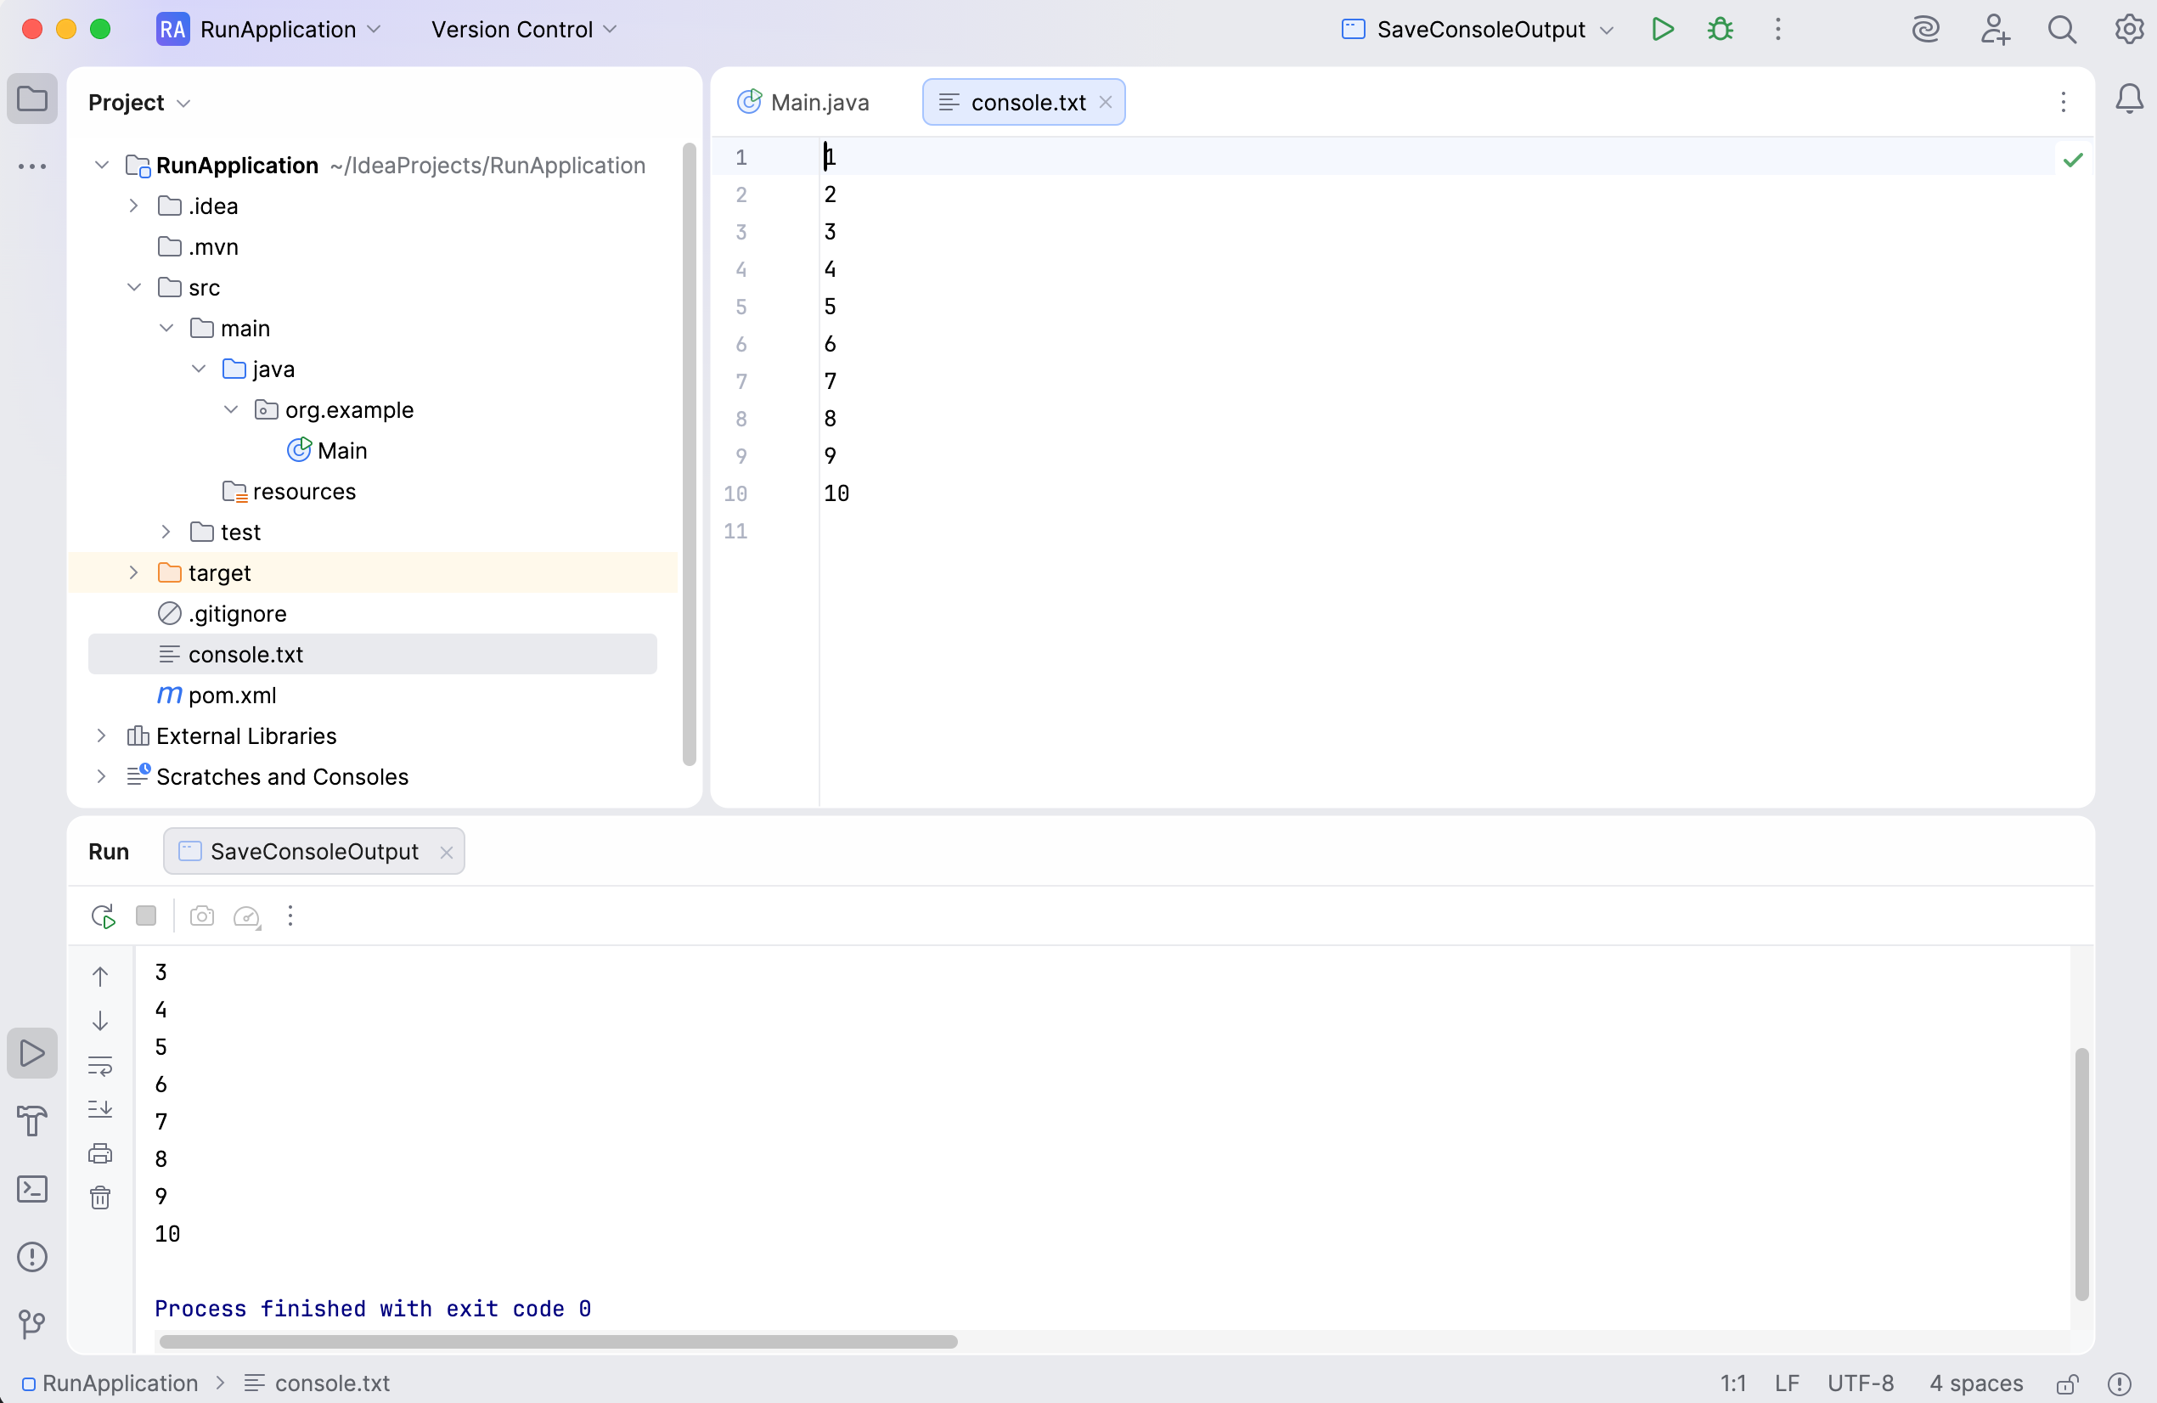Start a debug session with the bug icon
The width and height of the screenshot is (2157, 1403).
(x=1720, y=29)
